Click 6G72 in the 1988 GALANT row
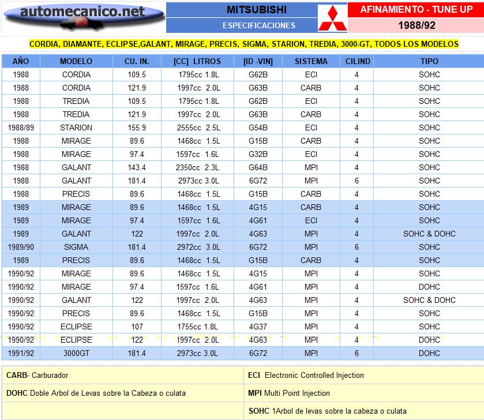This screenshot has height=420, width=484. [x=258, y=181]
